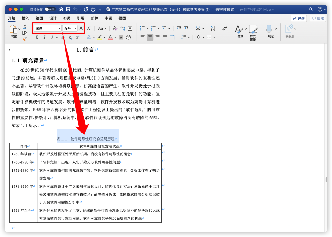Viewport: 332px width, 237px height.
Task: Click the Print icon in title bar
Action: [93, 9]
